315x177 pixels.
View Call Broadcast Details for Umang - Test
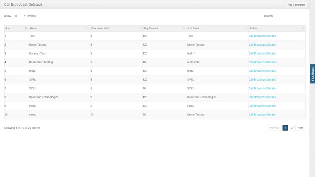tap(262, 53)
